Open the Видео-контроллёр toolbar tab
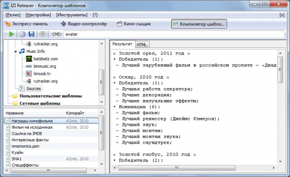 (x=84, y=24)
